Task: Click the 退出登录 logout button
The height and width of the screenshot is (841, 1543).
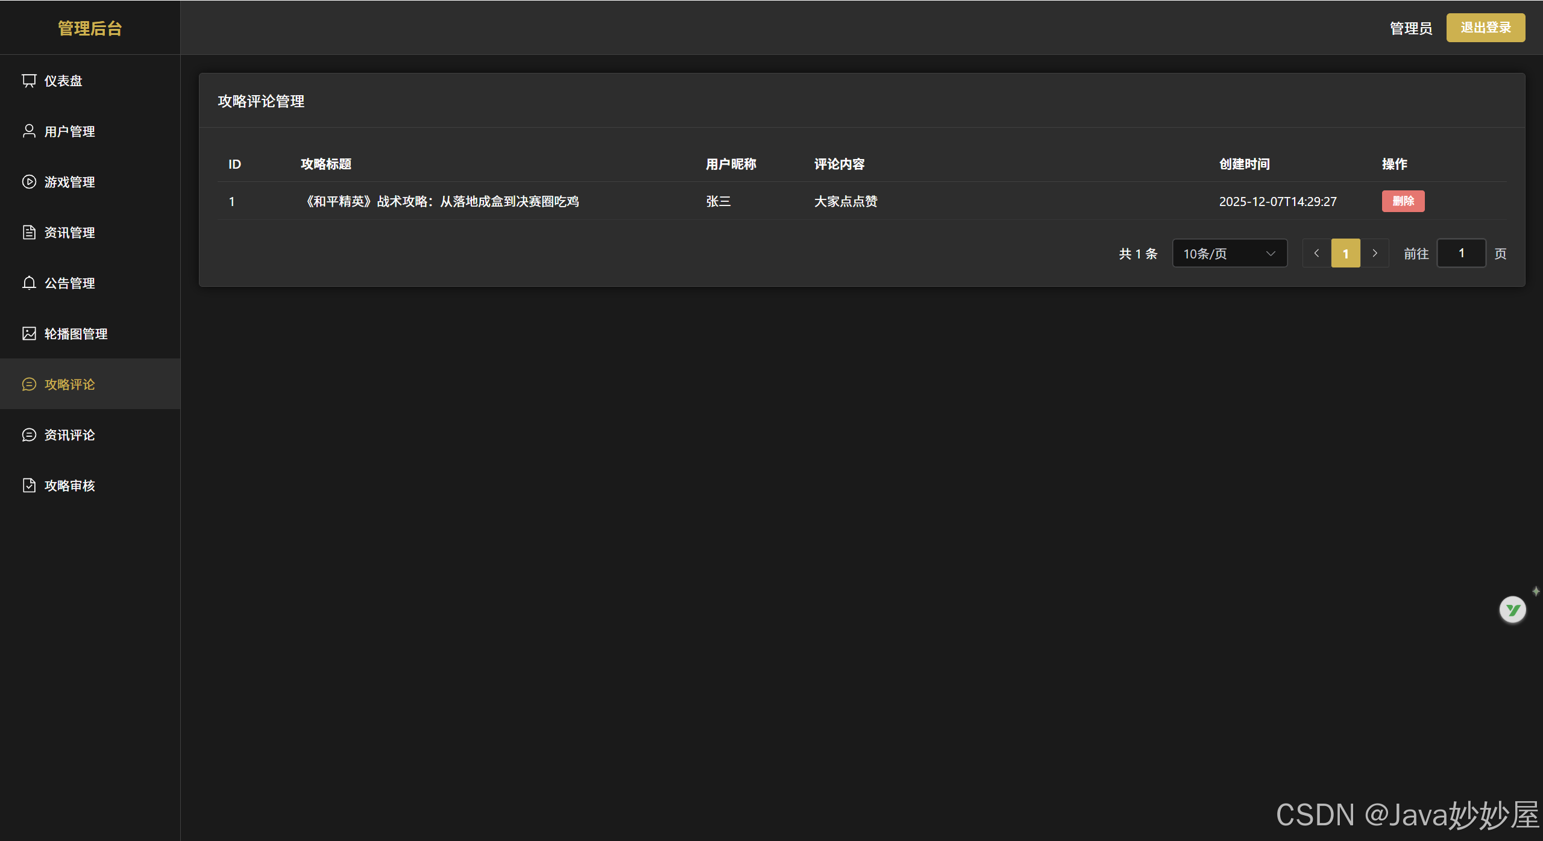Action: (x=1485, y=28)
